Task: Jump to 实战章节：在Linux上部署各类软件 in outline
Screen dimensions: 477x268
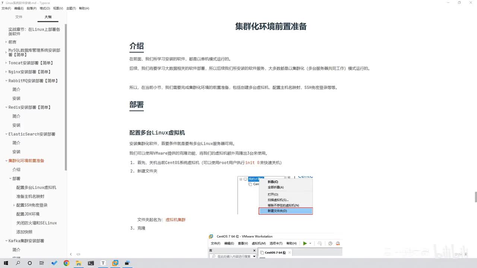Action: click(x=34, y=31)
